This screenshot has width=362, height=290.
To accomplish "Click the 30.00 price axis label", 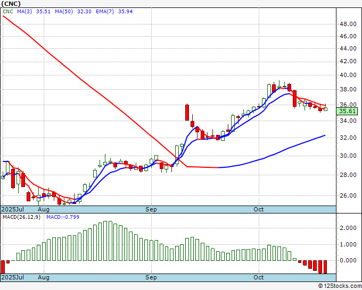I will pyautogui.click(x=348, y=156).
